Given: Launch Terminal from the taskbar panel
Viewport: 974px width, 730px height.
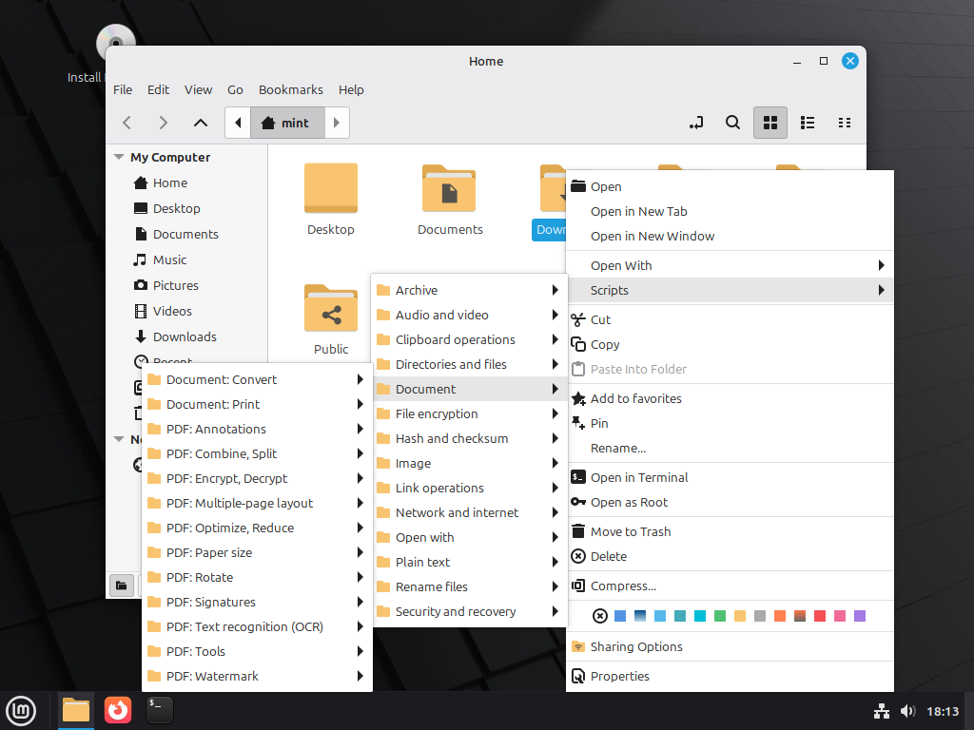Looking at the screenshot, I should (160, 709).
